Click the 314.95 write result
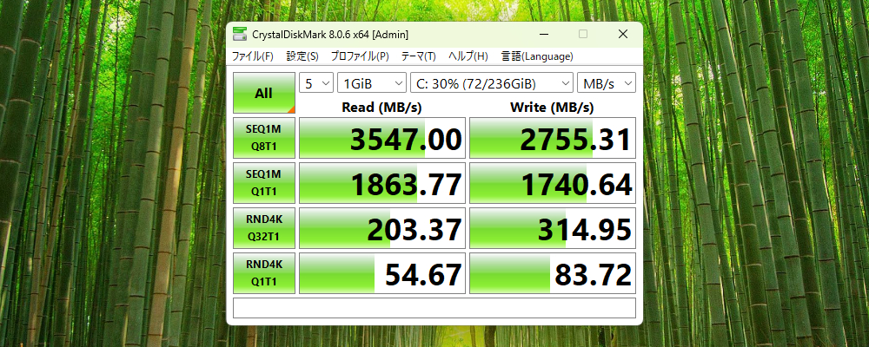Image resolution: width=869 pixels, height=347 pixels. tap(553, 228)
